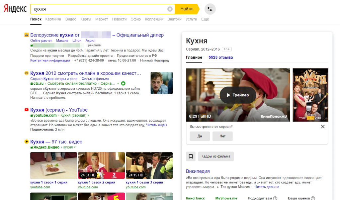The width and height of the screenshot is (340, 200).
Task: Answer Нет to watched question
Action: [x=222, y=136]
